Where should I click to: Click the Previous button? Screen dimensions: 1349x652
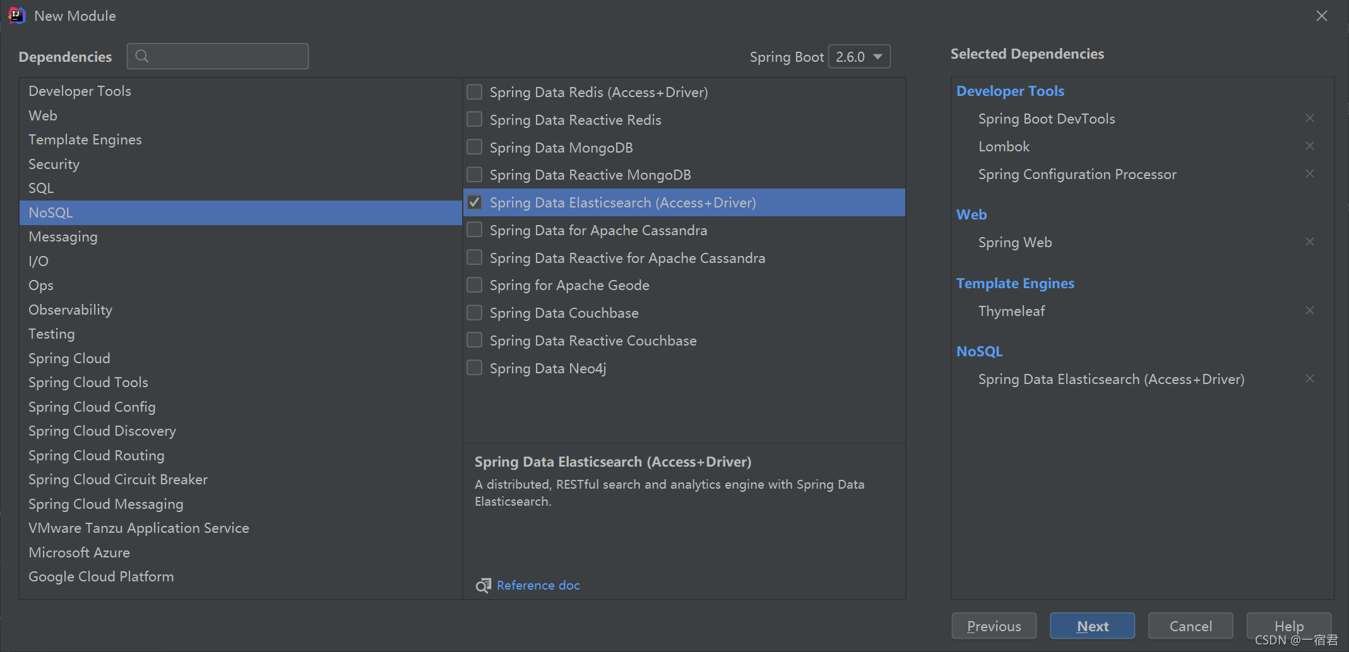(x=994, y=626)
